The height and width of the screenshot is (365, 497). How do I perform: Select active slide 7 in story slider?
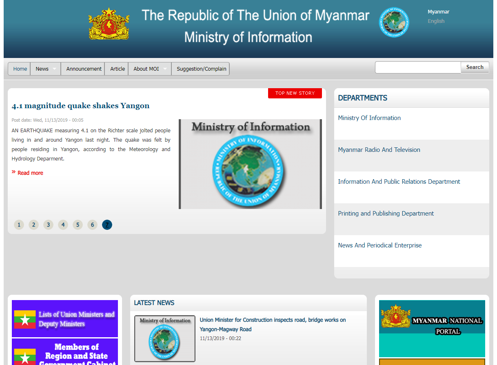[107, 225]
